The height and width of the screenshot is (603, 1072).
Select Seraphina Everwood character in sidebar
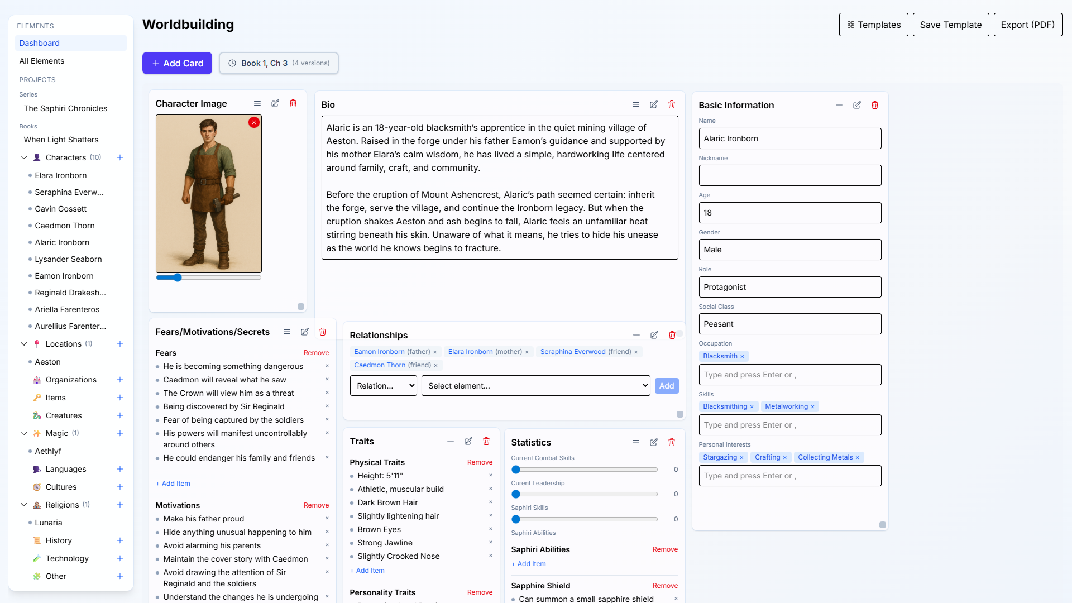click(x=69, y=193)
